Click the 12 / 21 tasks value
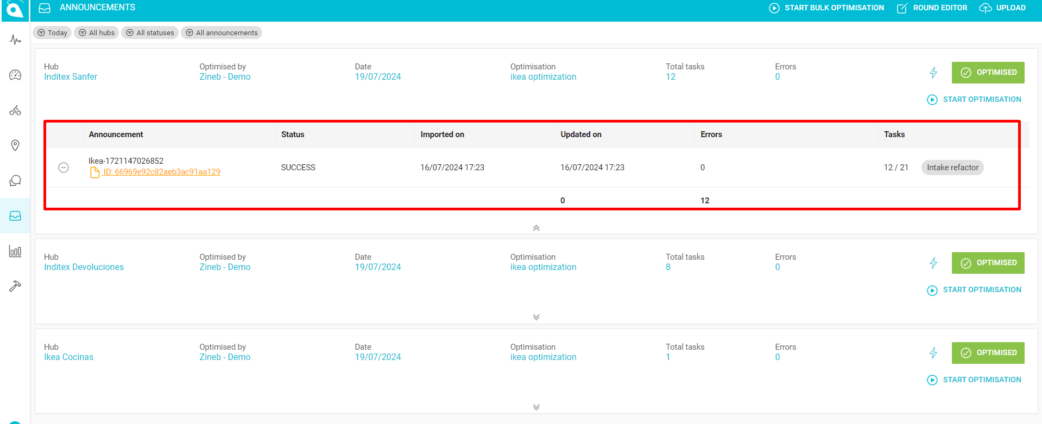 pos(896,168)
